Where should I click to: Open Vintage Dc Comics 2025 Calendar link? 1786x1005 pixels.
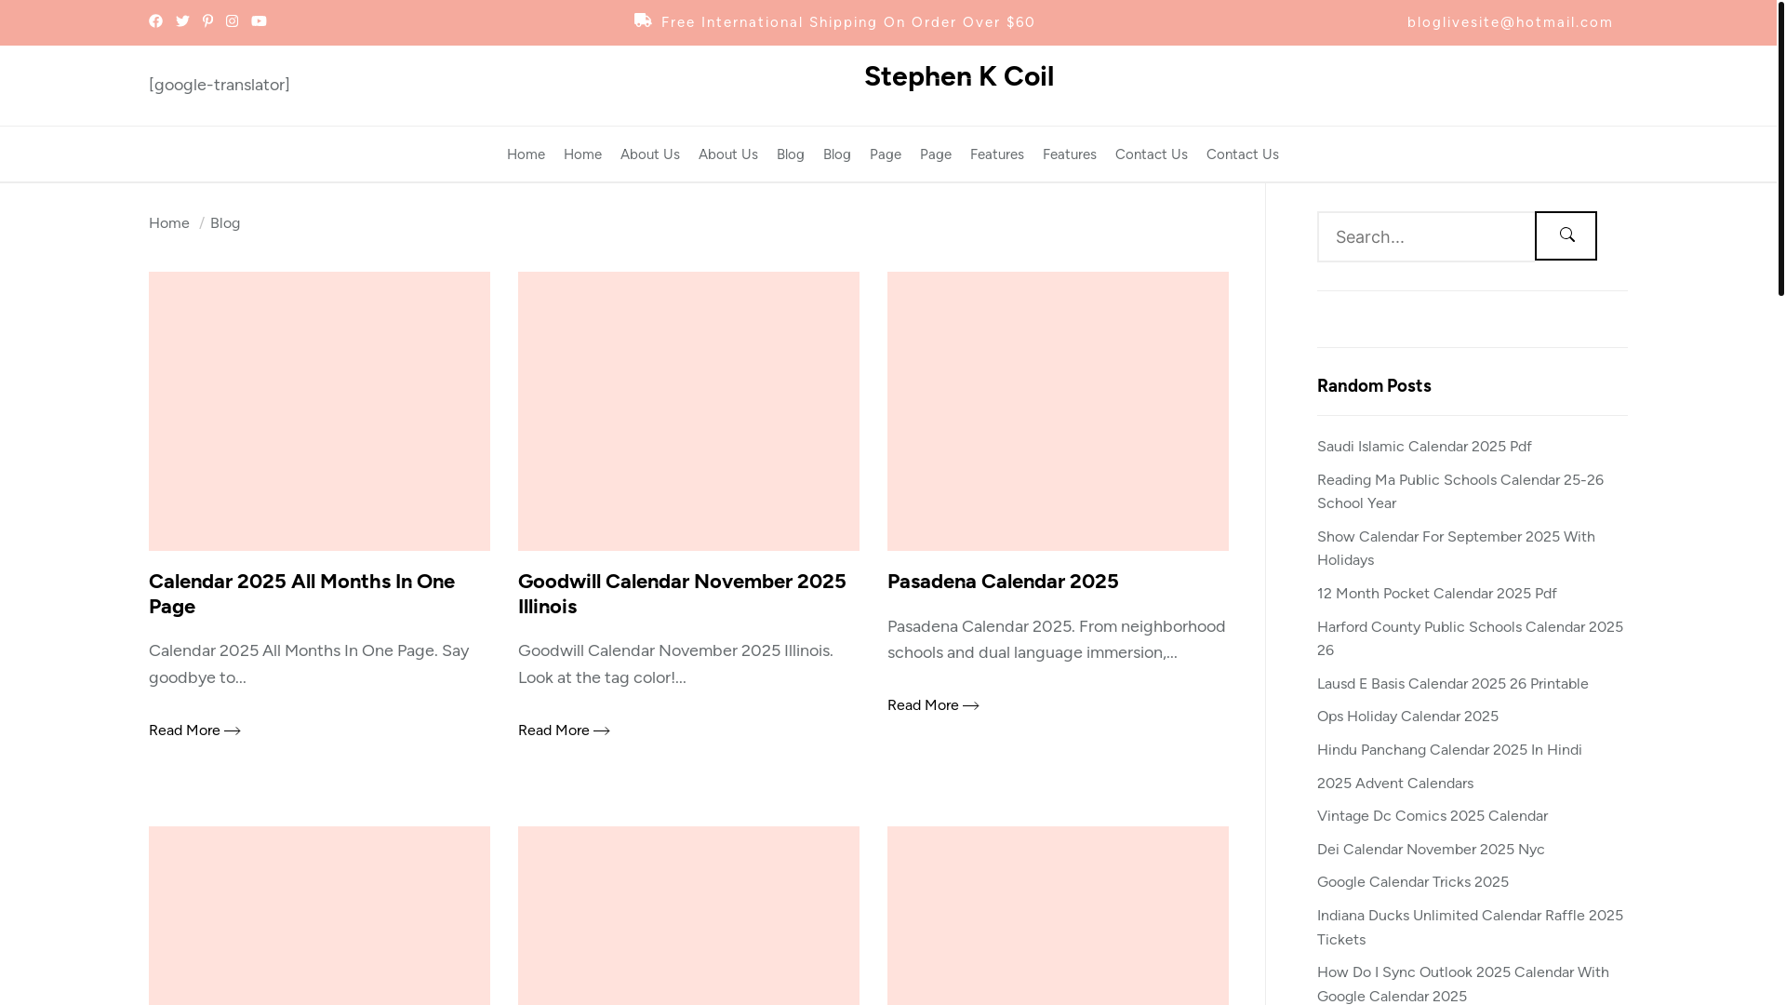tap(1433, 816)
